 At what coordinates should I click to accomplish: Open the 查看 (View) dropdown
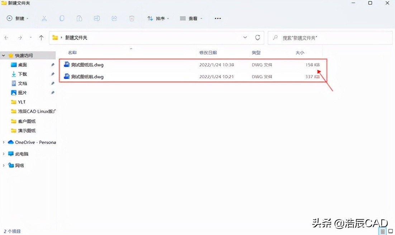[x=191, y=18]
